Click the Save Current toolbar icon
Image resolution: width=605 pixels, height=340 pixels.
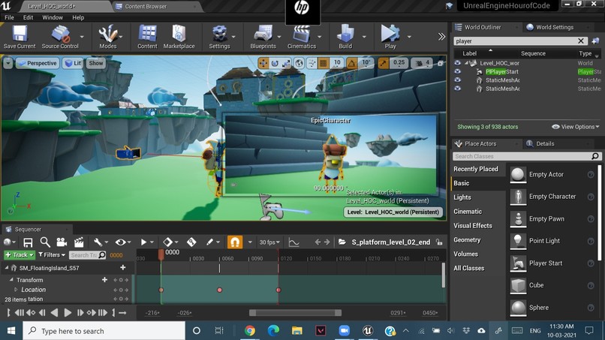[20, 37]
